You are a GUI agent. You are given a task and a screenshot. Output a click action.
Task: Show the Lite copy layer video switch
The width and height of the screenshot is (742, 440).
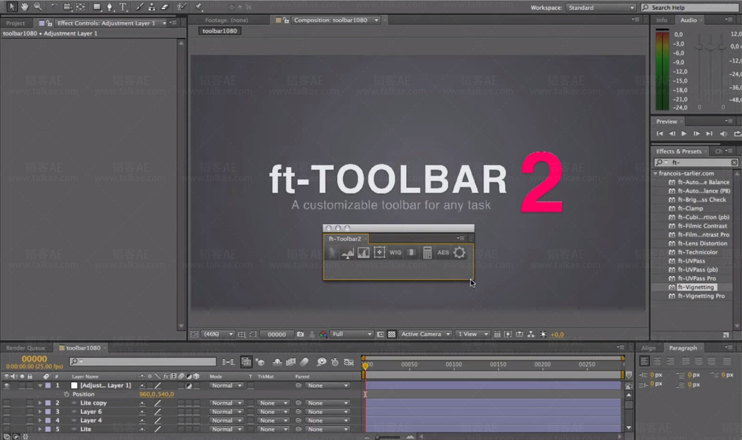(x=7, y=403)
